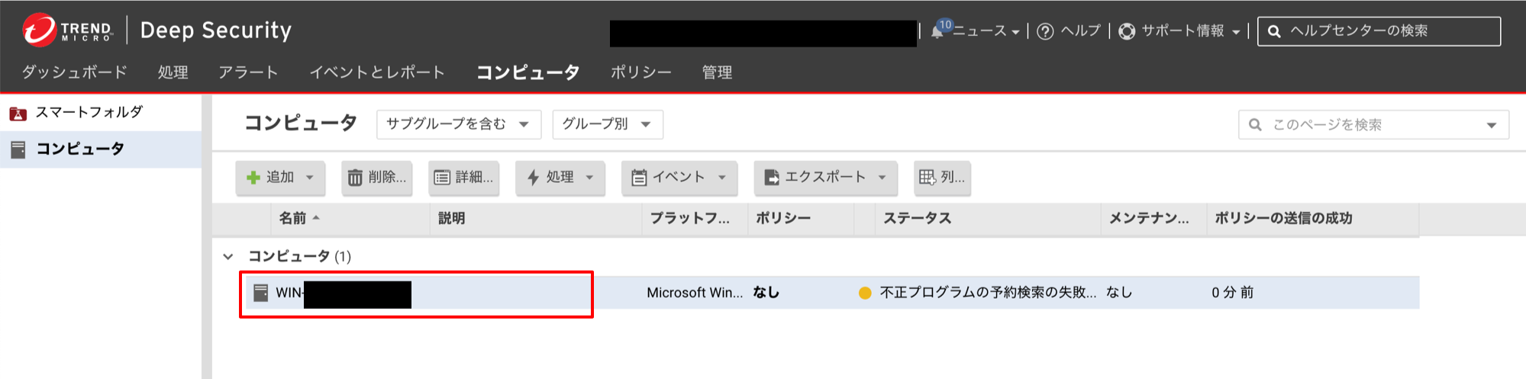Go to the ダッシュボード tab
The image size is (1526, 379).
(74, 72)
